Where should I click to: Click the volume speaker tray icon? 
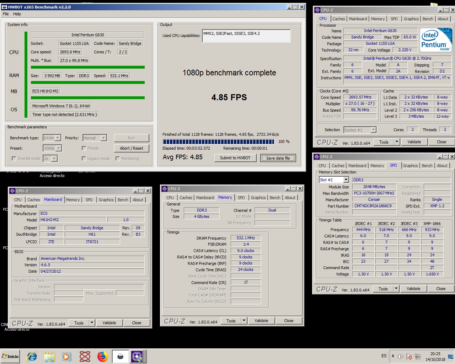(401, 357)
